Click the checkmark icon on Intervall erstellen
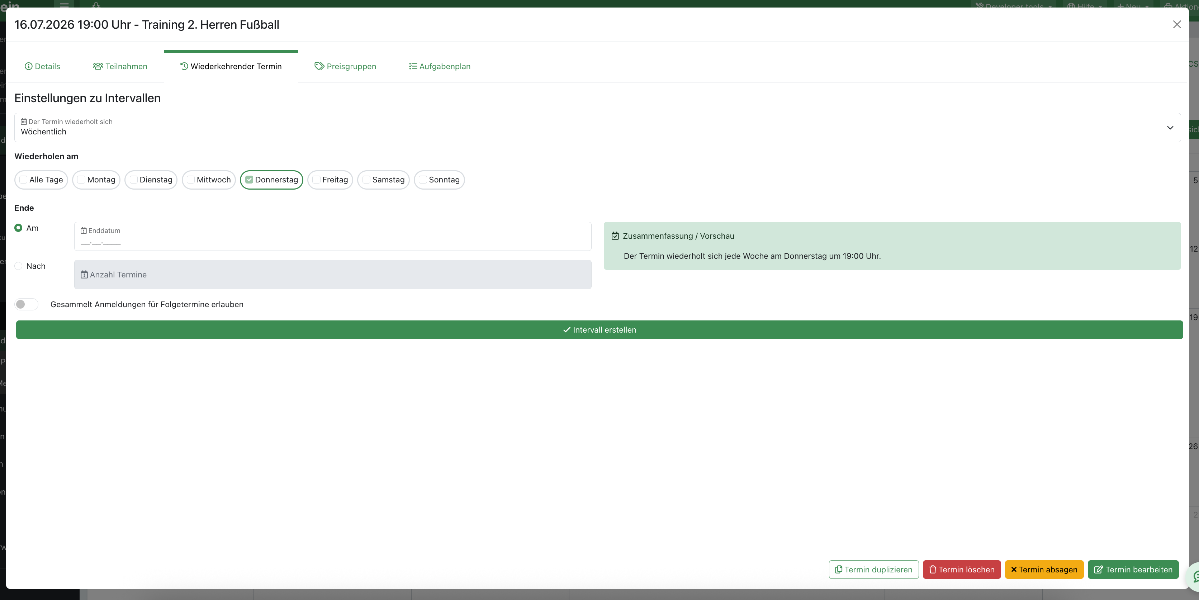This screenshot has height=600, width=1199. 567,330
